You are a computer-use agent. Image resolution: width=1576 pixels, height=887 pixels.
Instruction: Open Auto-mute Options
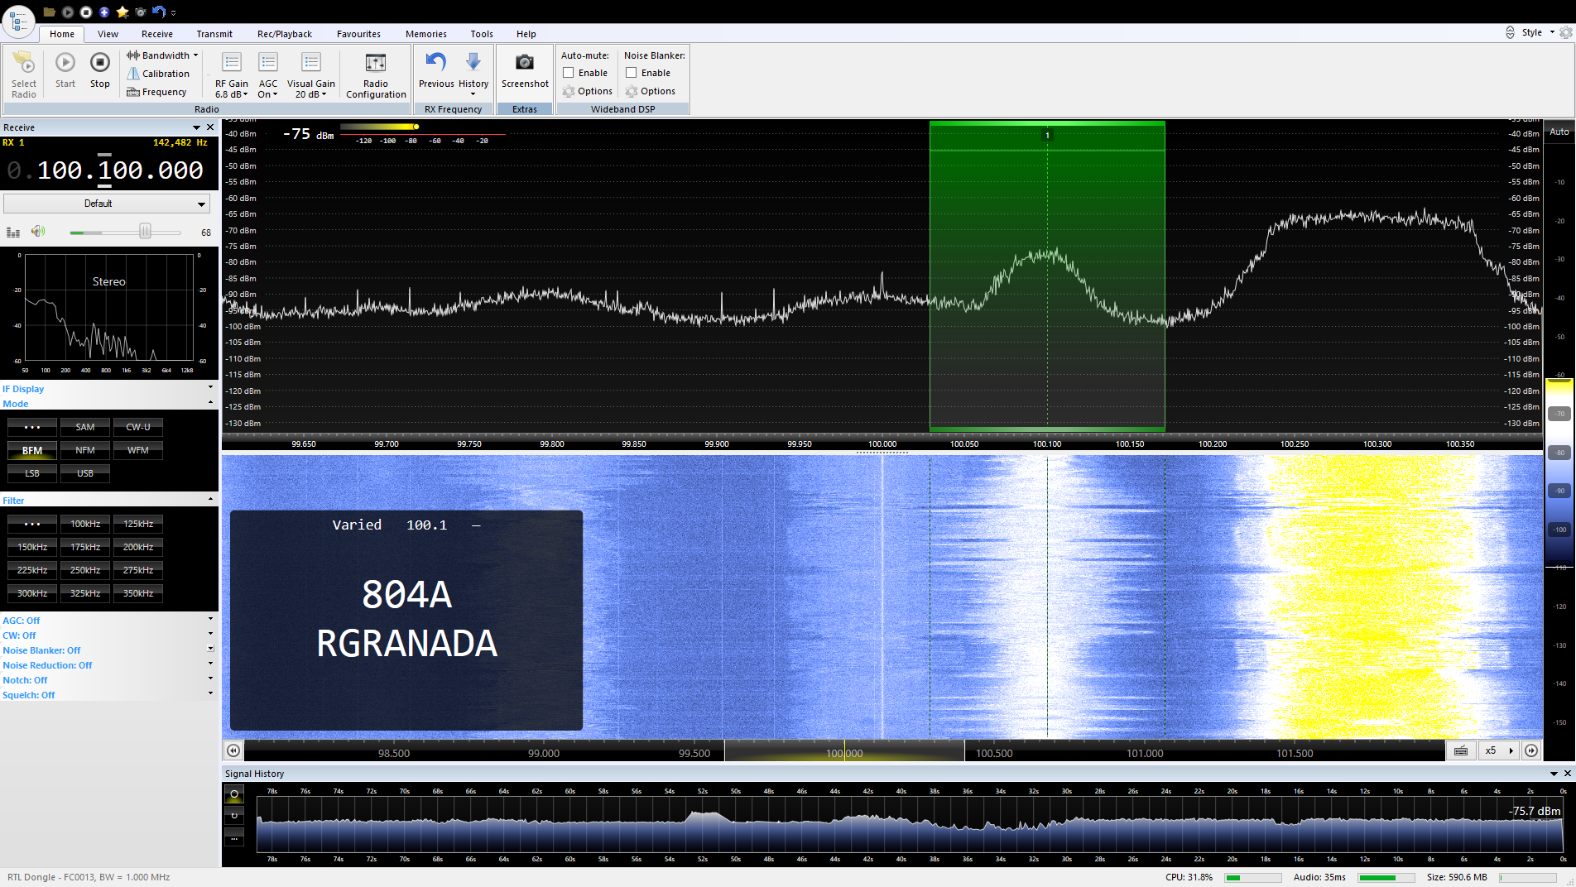click(588, 91)
